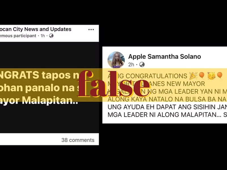
Task: Click the globe privacy icon beside 2h
Action: coord(142,65)
